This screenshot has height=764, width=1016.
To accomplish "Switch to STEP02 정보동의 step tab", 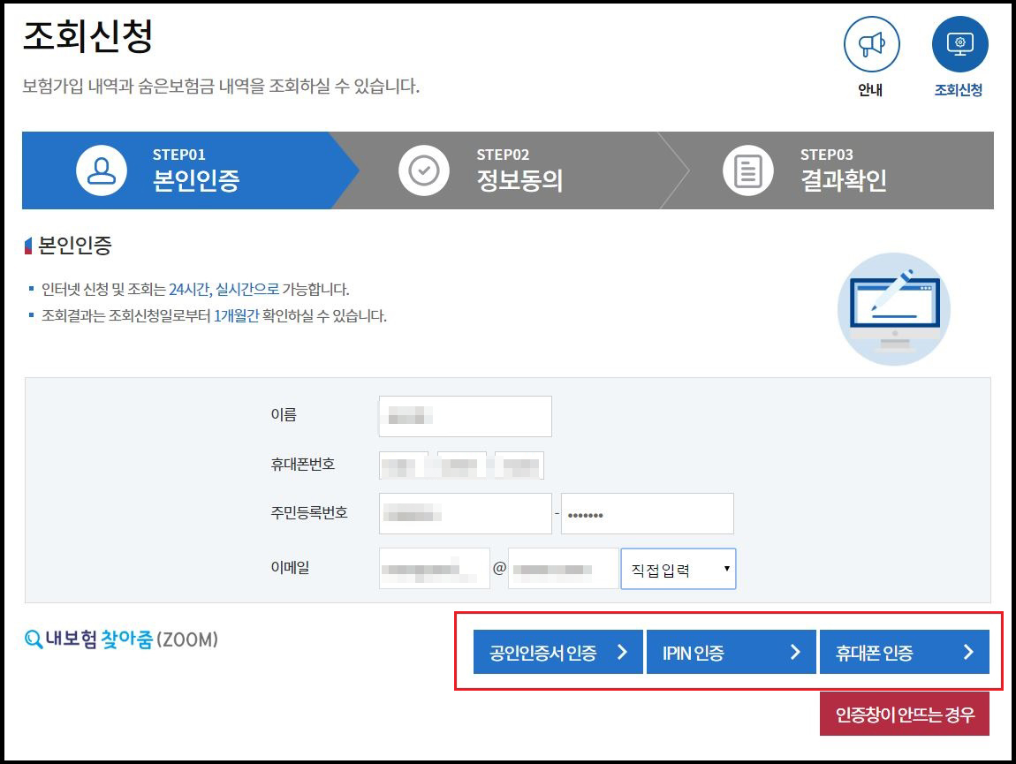I will 512,170.
